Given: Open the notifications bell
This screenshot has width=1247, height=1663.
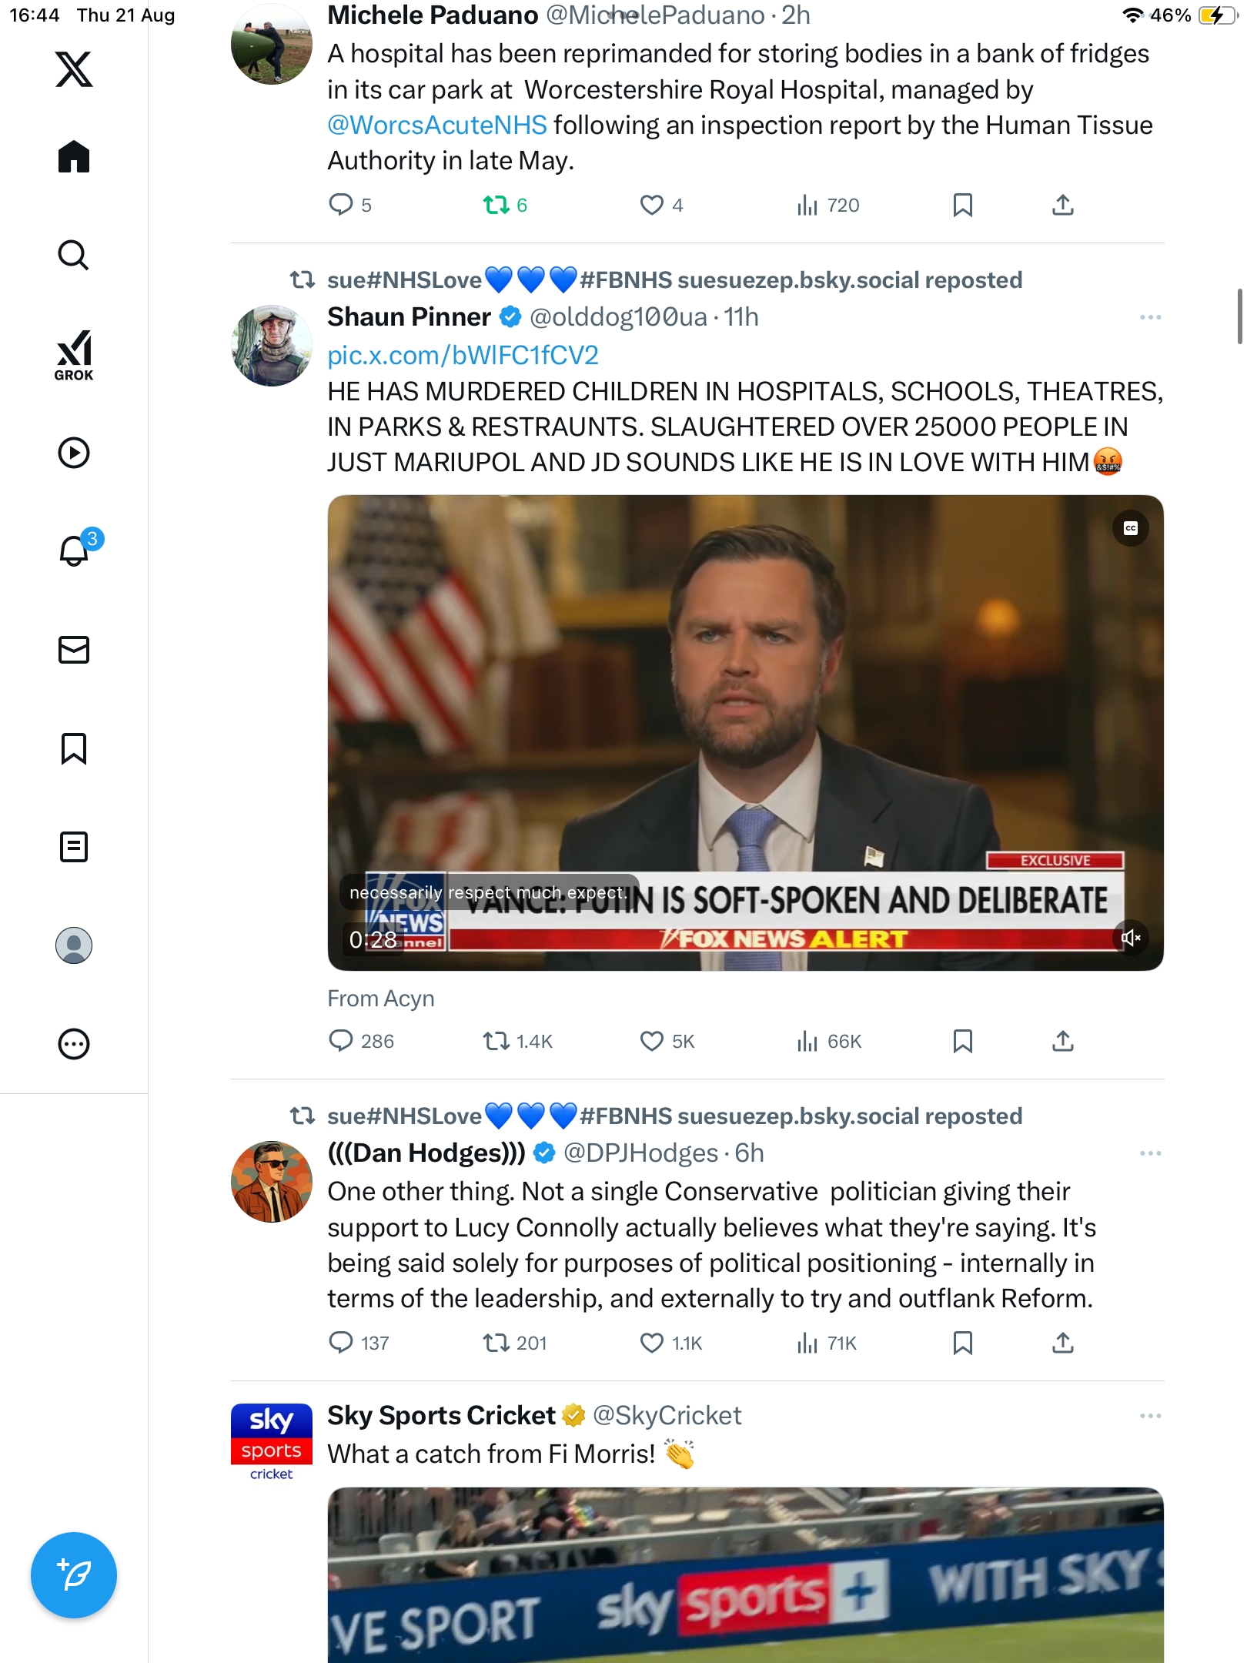Looking at the screenshot, I should coord(74,550).
